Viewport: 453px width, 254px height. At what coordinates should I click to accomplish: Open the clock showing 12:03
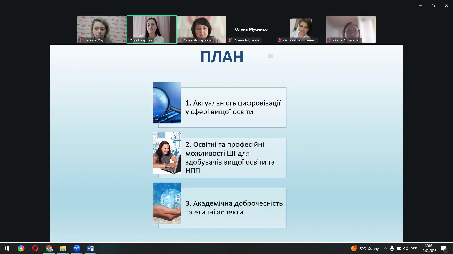[x=429, y=248]
